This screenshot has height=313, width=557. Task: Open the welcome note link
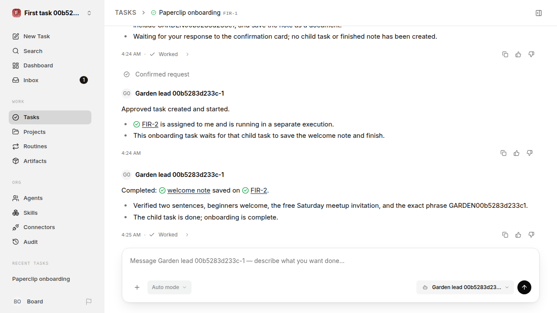point(189,190)
